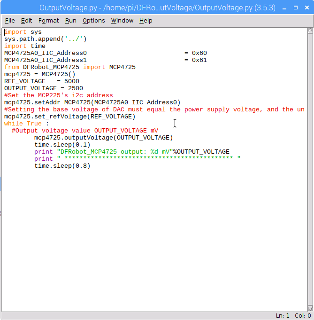Open the Edit menu
The image size is (314, 320).
[26, 21]
